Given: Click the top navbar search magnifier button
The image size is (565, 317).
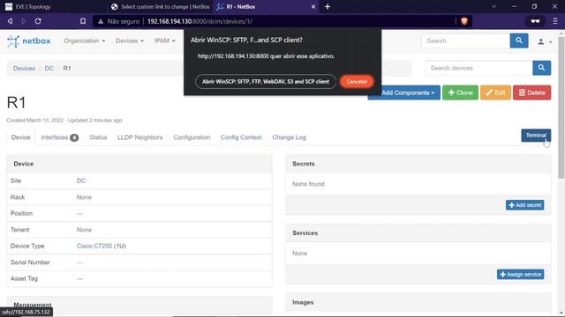Looking at the screenshot, I should [519, 41].
